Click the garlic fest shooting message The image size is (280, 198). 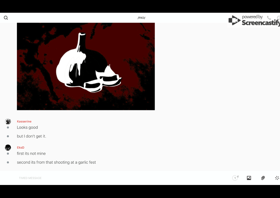pyautogui.click(x=56, y=162)
